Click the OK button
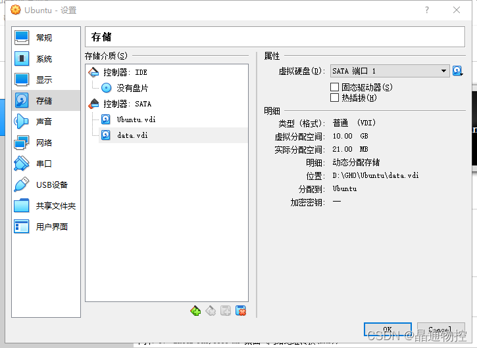The image size is (477, 348). [x=388, y=329]
